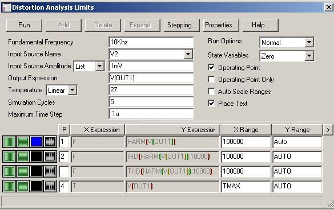Open numeric output icon in THD row
Screen dimensions: 334x210
point(50,171)
